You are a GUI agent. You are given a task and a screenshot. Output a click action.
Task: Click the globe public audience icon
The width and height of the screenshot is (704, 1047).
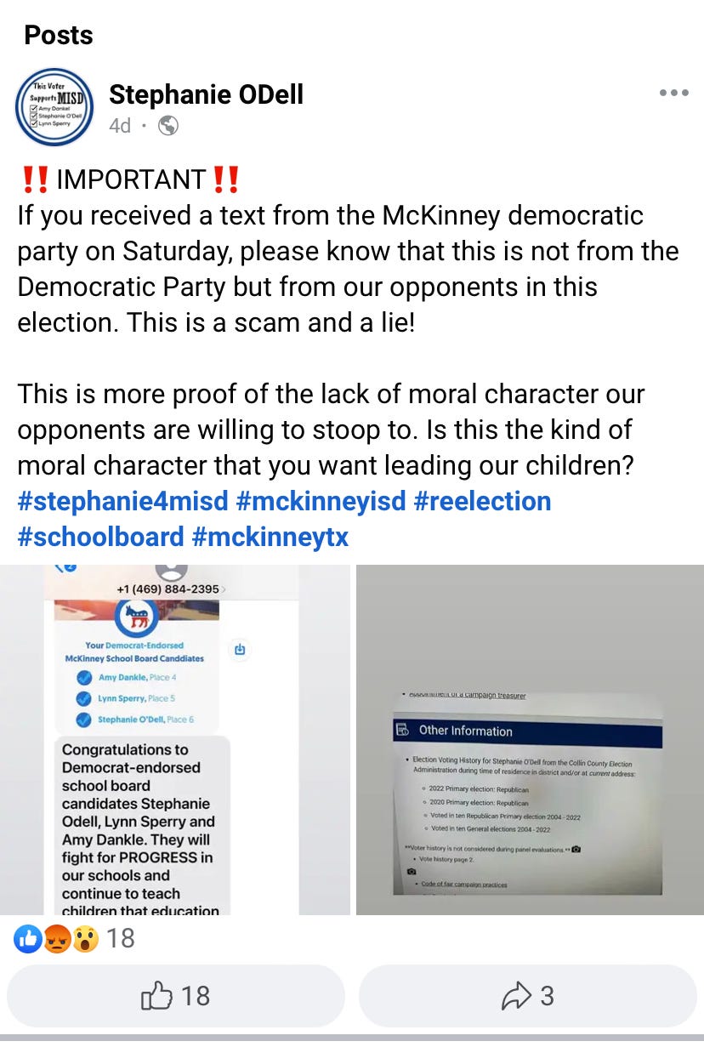pyautogui.click(x=168, y=126)
